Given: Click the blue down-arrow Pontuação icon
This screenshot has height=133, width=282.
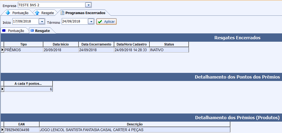Looking at the screenshot, I should tap(8, 13).
